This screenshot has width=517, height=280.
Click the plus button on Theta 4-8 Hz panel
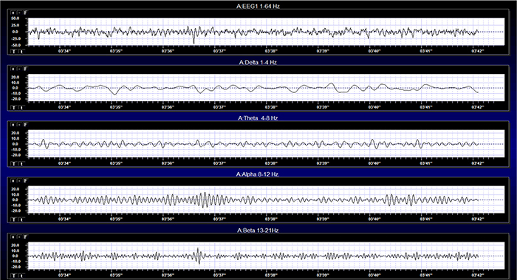point(13,125)
